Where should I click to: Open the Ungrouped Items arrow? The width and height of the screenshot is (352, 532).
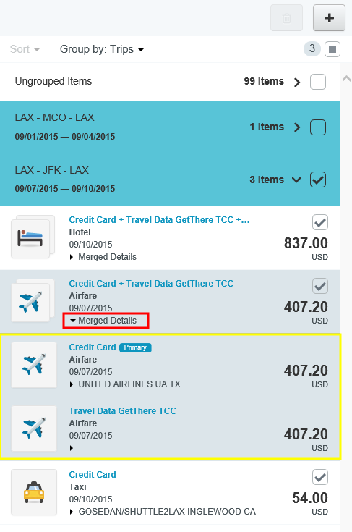(x=297, y=82)
